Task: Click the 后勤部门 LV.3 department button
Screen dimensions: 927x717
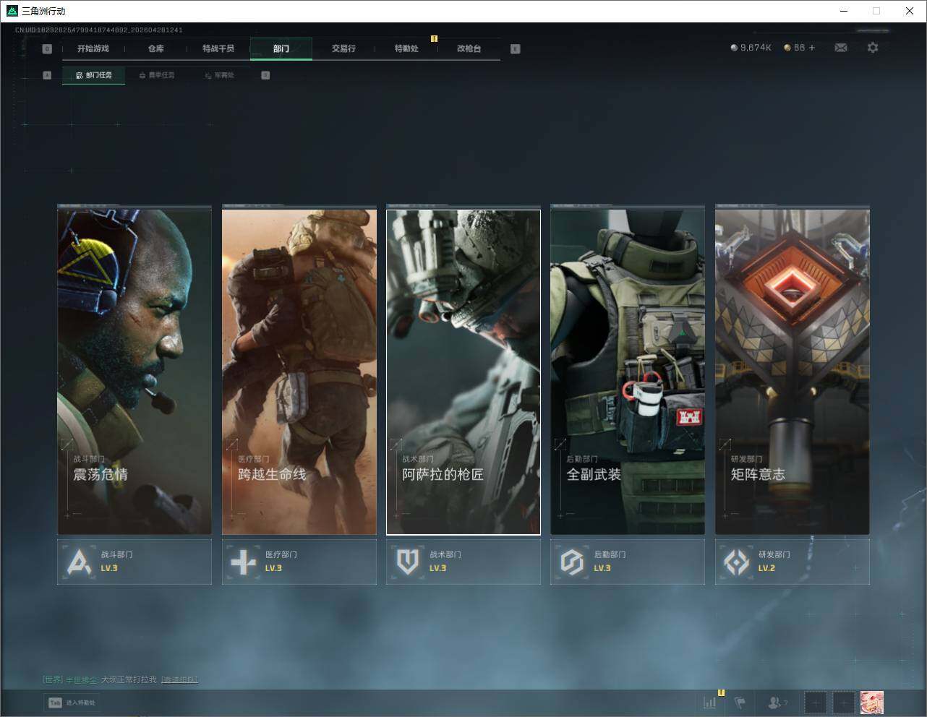Action: coord(628,562)
